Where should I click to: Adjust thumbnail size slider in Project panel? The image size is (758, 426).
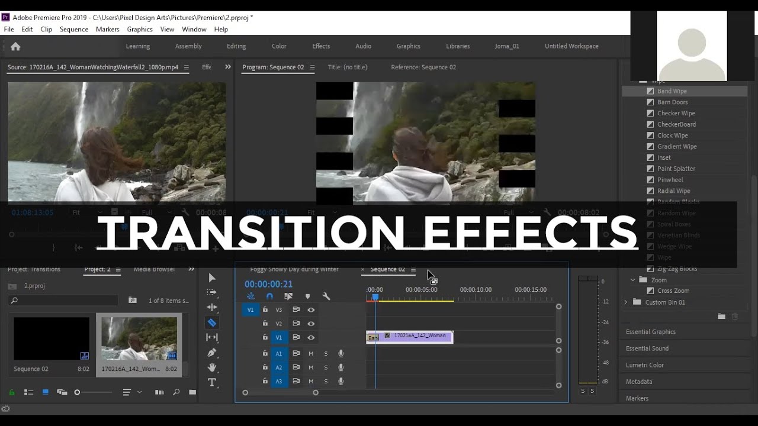point(77,392)
